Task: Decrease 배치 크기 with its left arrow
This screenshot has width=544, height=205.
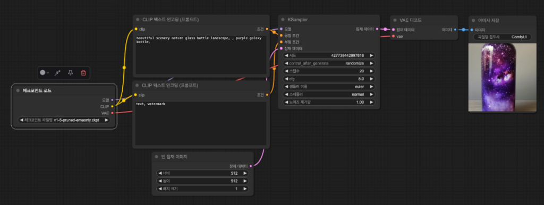Action: click(x=160, y=189)
